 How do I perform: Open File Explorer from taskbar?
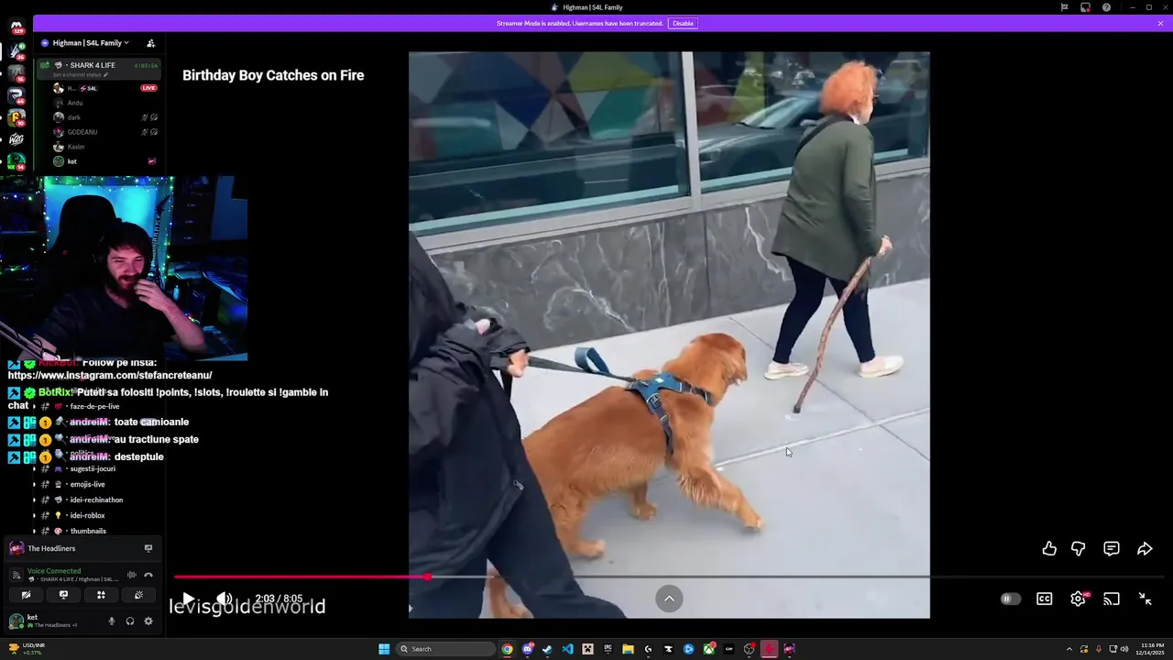click(x=628, y=649)
